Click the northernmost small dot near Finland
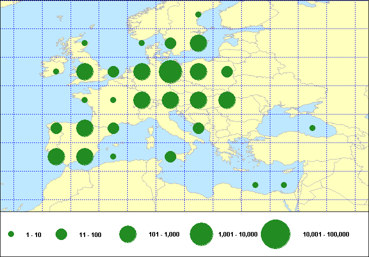This screenshot has height=257, width=369. pos(198,14)
